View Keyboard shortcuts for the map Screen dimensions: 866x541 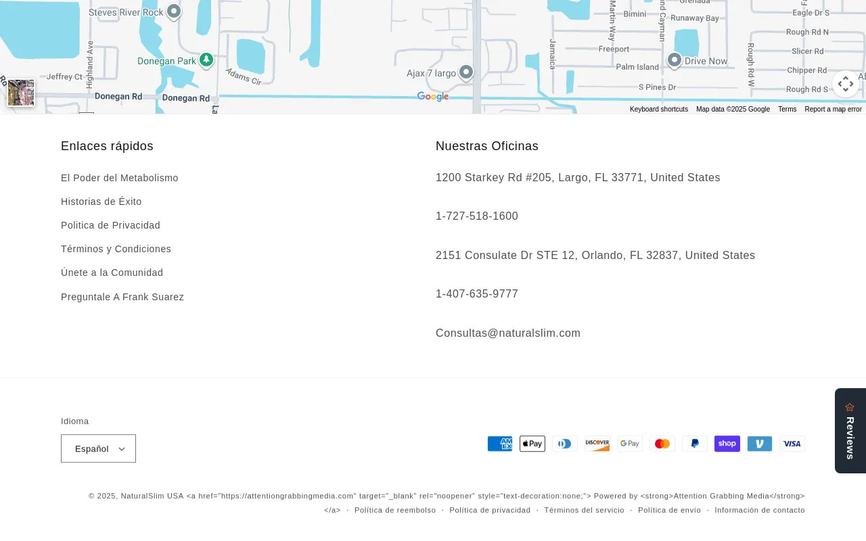[658, 109]
